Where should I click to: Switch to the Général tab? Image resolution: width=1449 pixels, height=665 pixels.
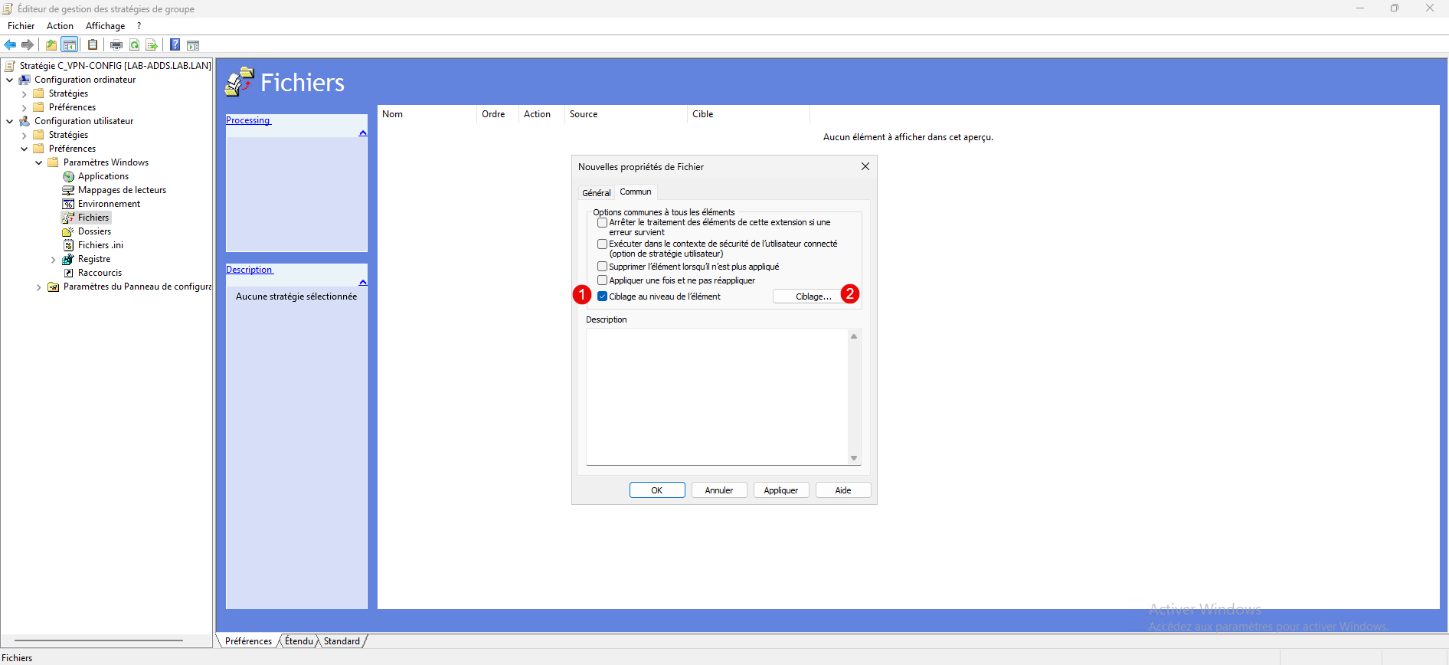coord(596,193)
